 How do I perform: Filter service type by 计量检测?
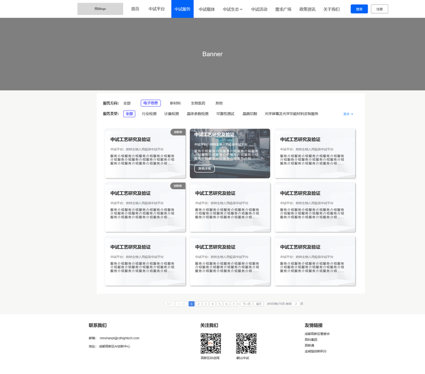coord(171,114)
